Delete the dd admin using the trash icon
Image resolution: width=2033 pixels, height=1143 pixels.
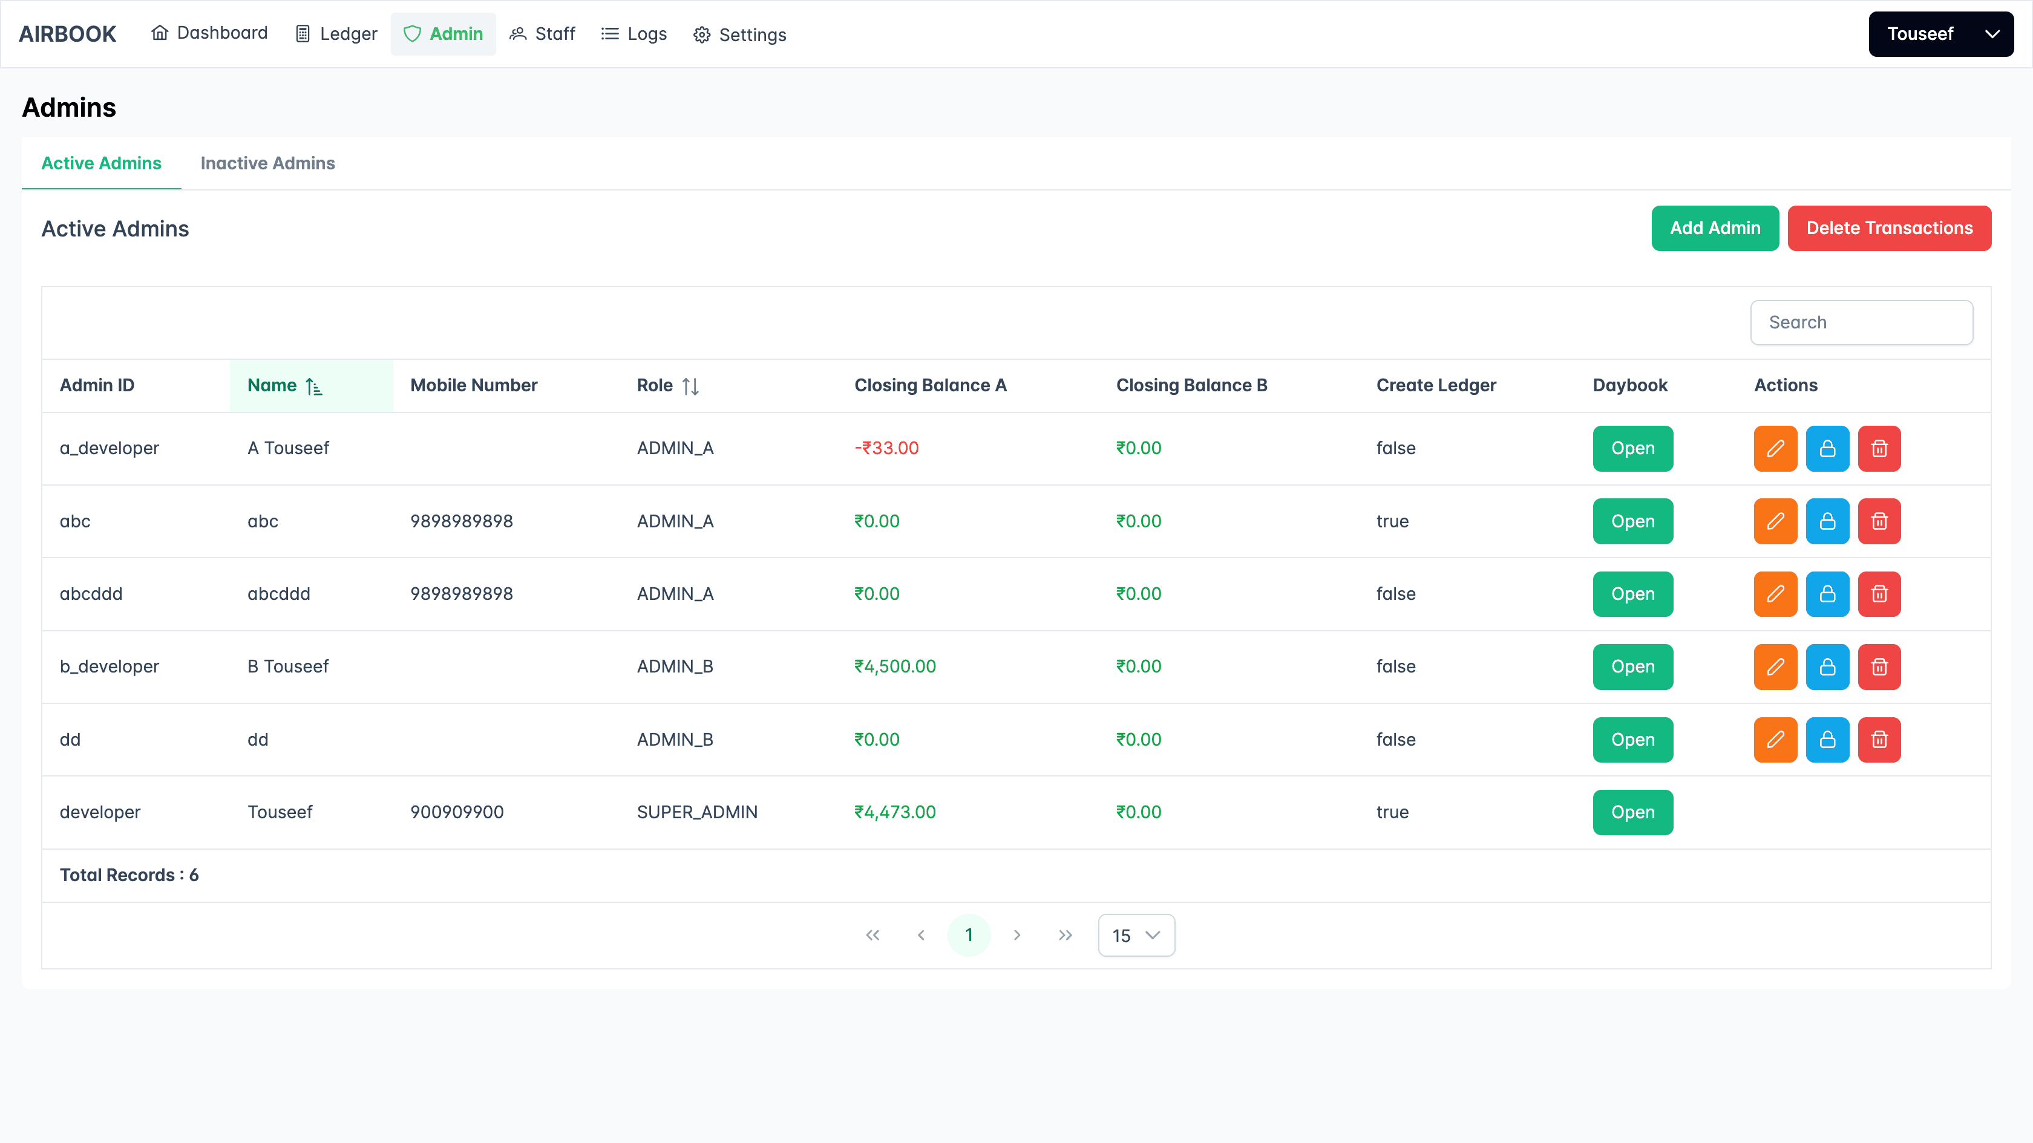(1879, 739)
